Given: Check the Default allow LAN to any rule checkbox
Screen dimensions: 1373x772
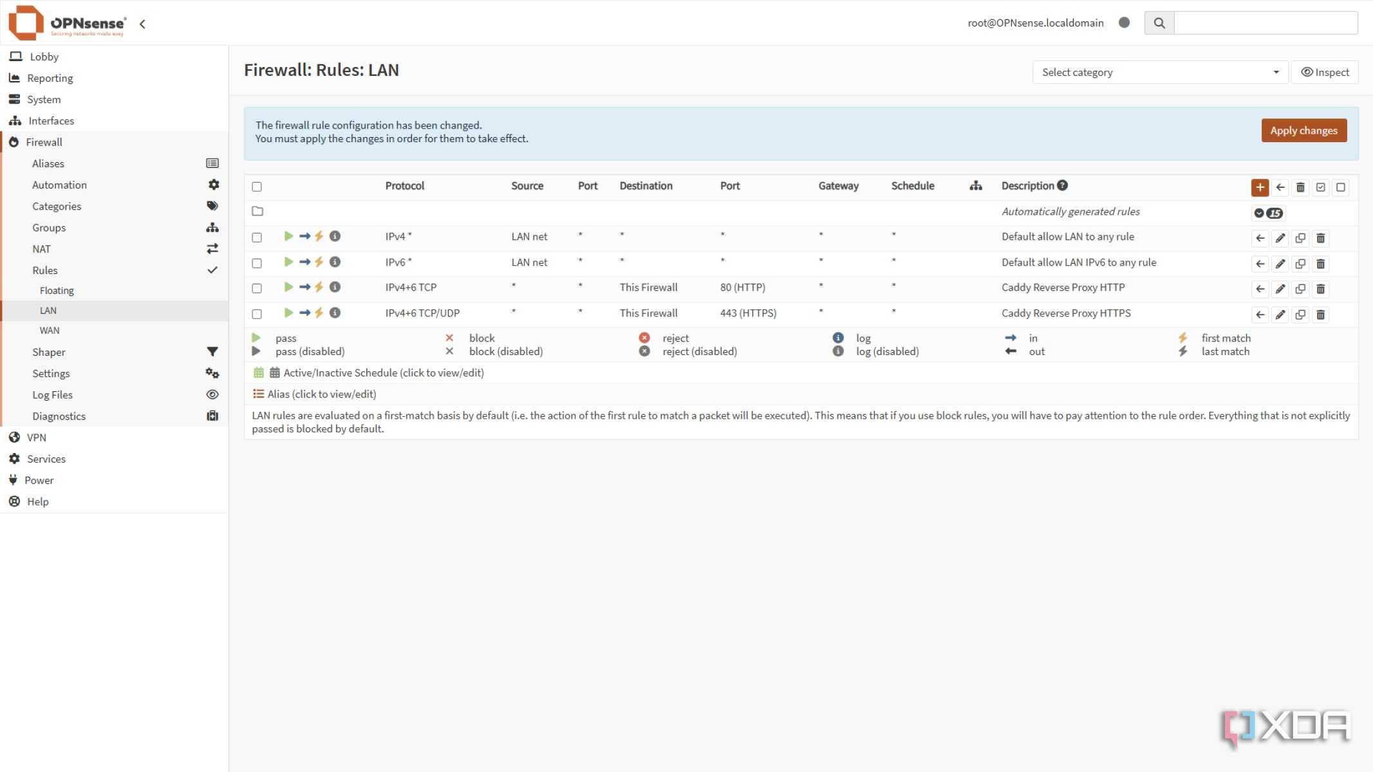Looking at the screenshot, I should tap(257, 237).
